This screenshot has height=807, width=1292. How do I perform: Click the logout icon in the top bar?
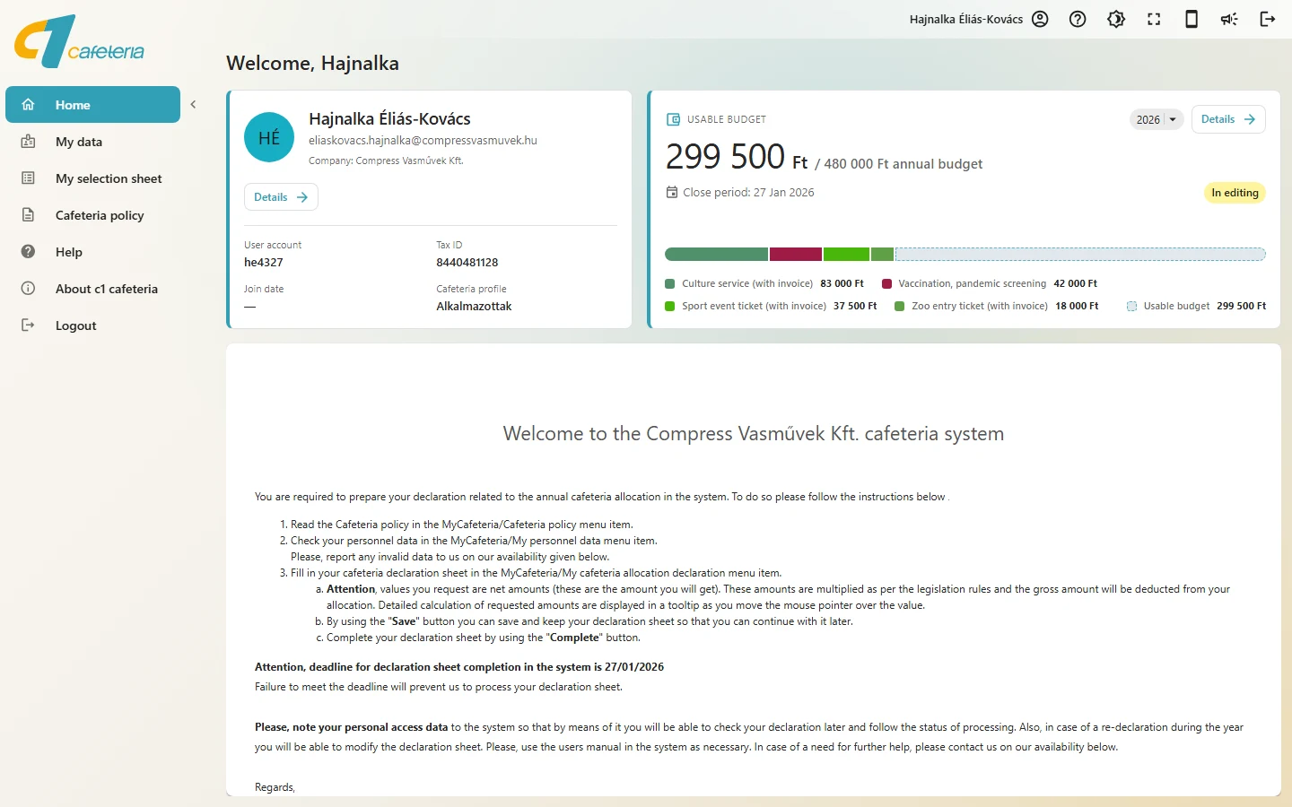point(1267,19)
